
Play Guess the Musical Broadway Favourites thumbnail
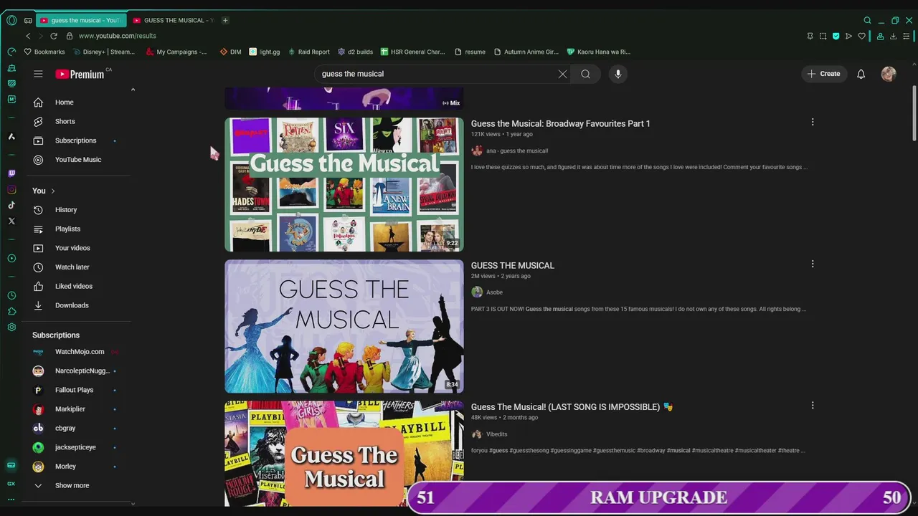click(344, 185)
